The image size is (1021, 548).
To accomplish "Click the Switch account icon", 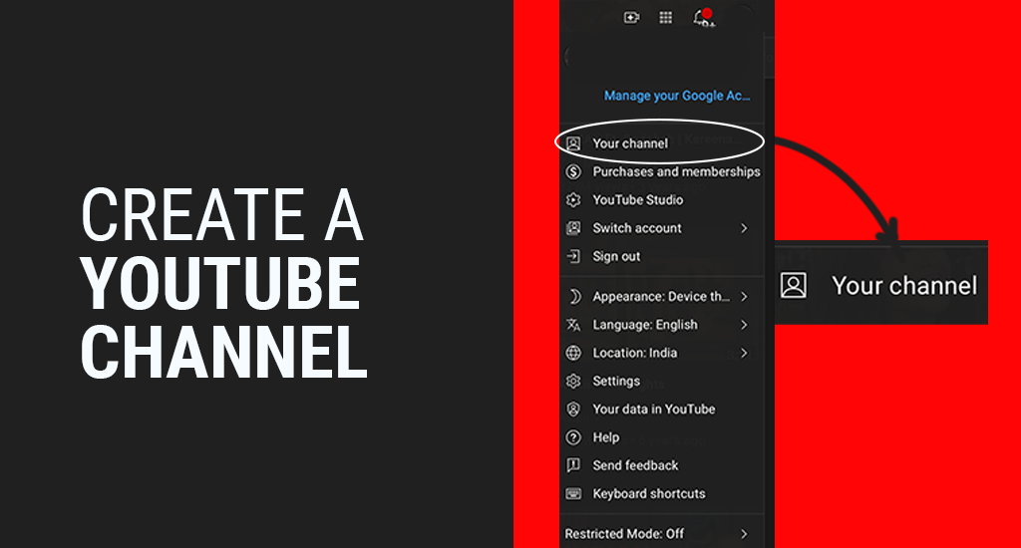I will click(573, 228).
